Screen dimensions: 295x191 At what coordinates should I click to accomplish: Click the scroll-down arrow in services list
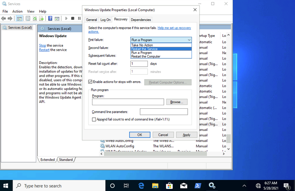(x=229, y=149)
